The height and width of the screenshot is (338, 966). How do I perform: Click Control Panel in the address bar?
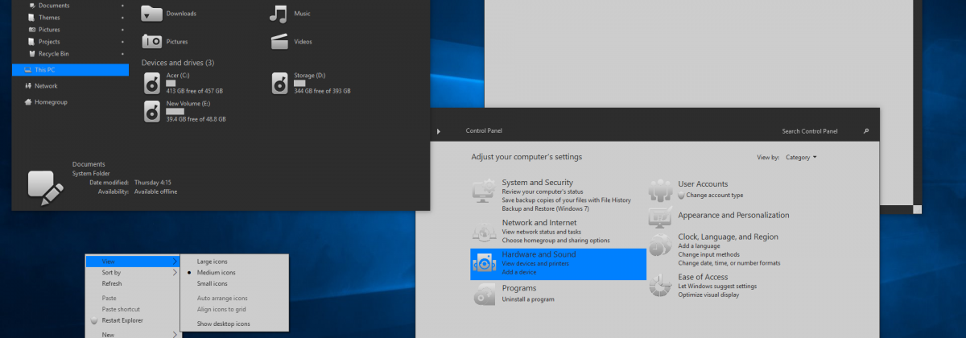(484, 131)
